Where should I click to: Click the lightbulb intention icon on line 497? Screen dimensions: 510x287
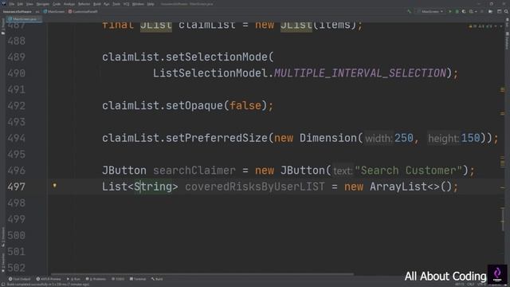[x=55, y=186]
